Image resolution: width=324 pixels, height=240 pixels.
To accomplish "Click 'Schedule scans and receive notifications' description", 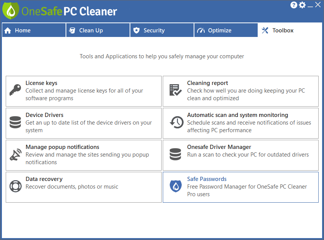I will (249, 126).
